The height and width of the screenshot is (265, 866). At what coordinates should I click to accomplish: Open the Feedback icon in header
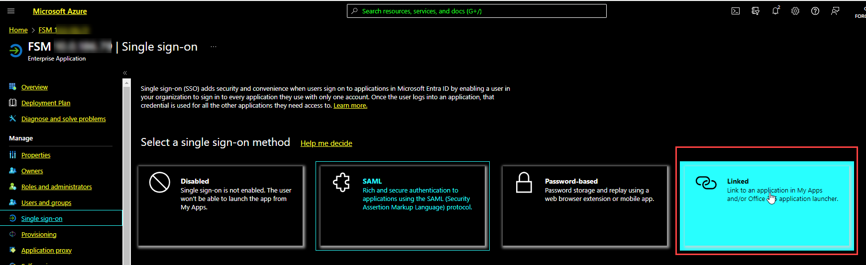click(x=835, y=11)
